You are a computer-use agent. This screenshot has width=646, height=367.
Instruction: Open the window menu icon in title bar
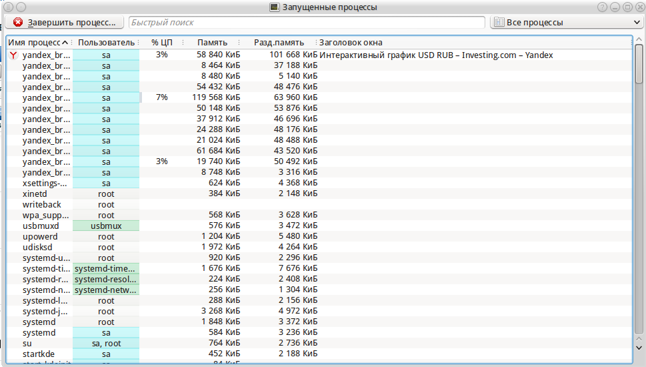(8, 7)
